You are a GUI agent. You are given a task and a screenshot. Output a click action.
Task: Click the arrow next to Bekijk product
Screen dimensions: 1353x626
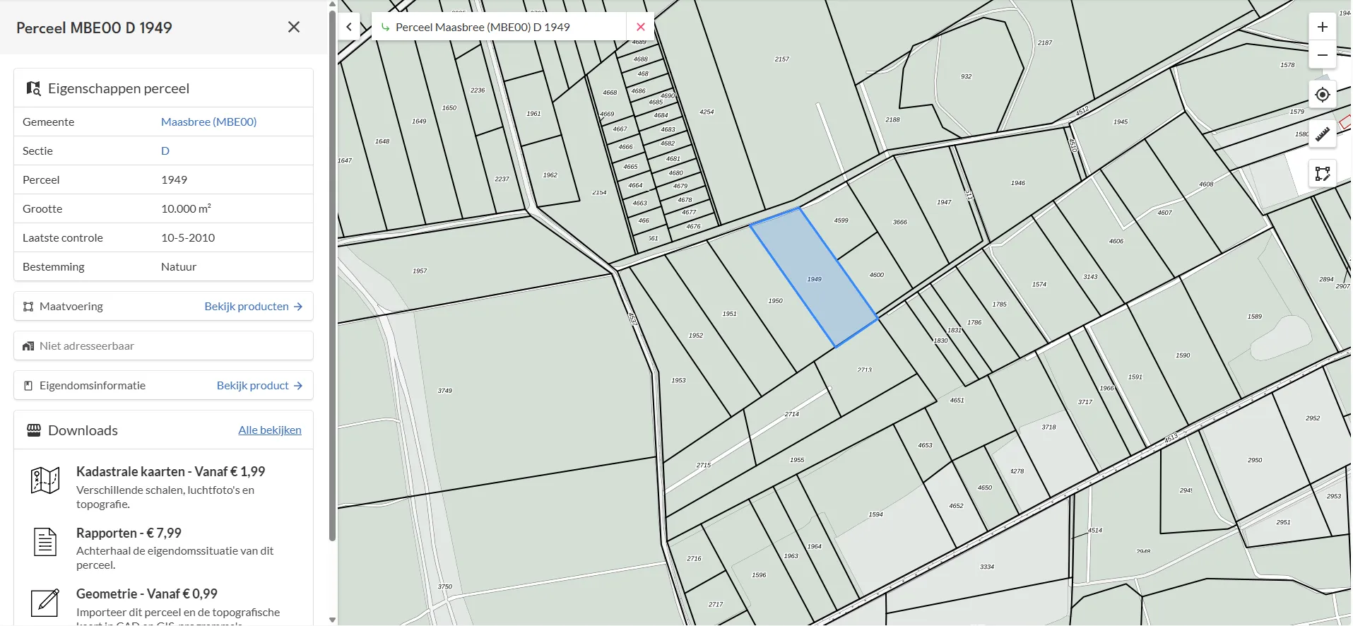point(298,386)
